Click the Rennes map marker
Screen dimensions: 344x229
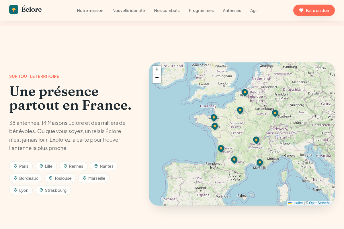click(214, 118)
